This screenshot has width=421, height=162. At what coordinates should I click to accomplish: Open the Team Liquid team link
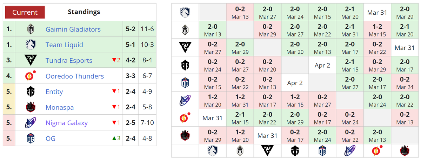click(x=64, y=45)
